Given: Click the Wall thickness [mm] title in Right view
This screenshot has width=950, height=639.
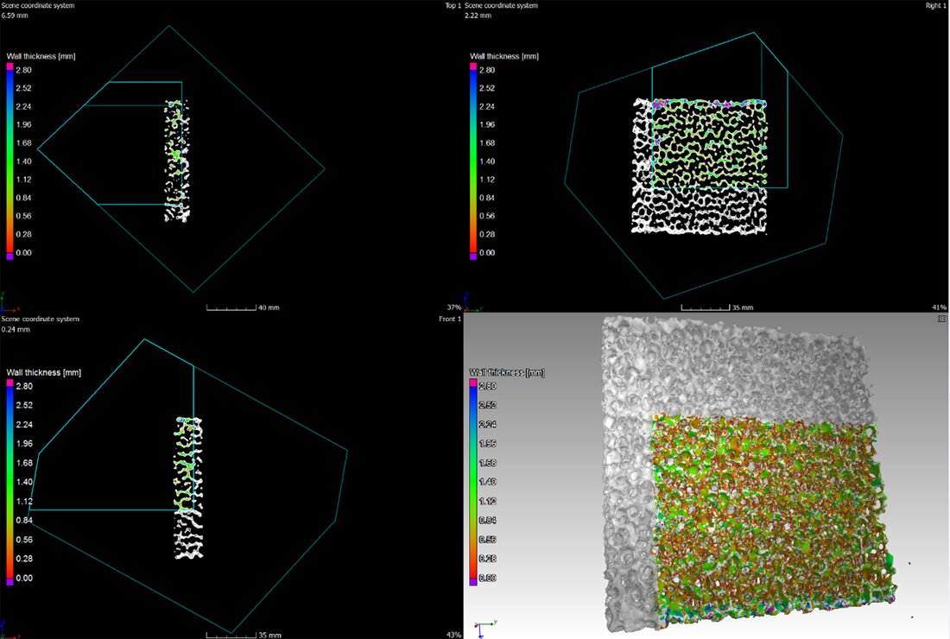Looking at the screenshot, I should tap(504, 56).
